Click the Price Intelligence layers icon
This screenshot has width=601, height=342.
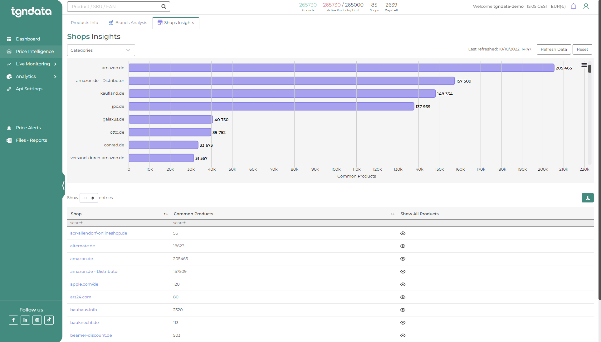click(9, 52)
